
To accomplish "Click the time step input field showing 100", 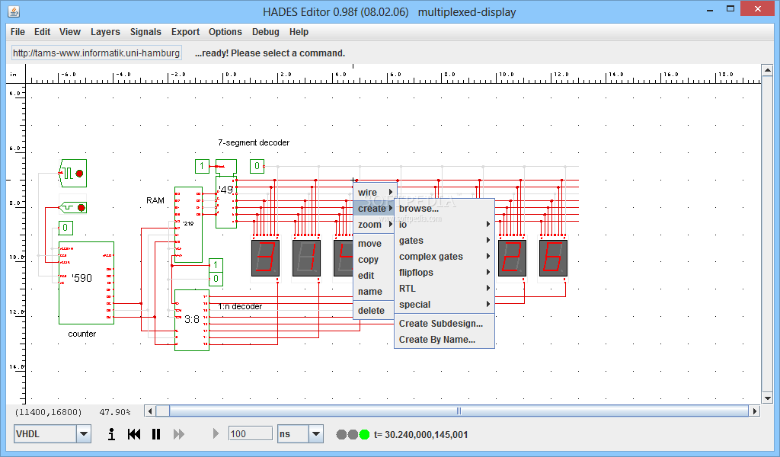I will (x=250, y=433).
